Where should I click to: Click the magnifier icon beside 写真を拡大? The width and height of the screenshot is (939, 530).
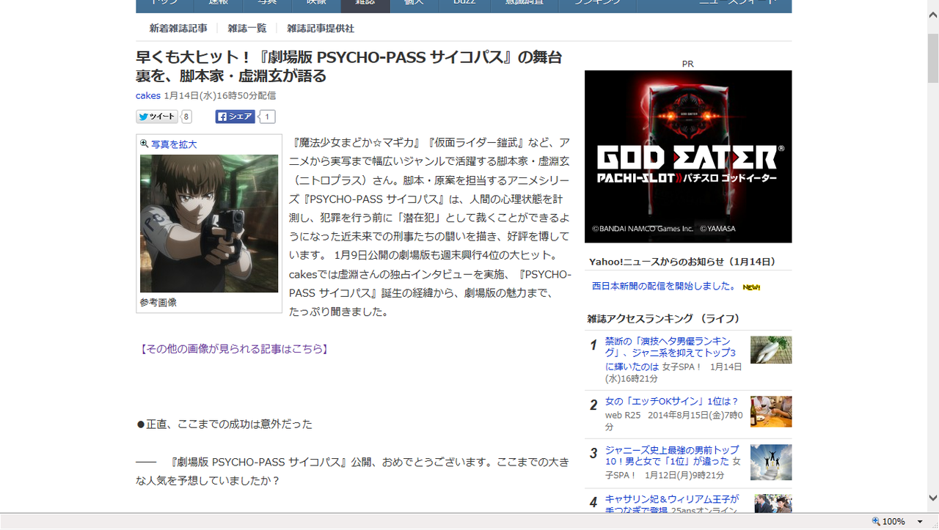(145, 144)
